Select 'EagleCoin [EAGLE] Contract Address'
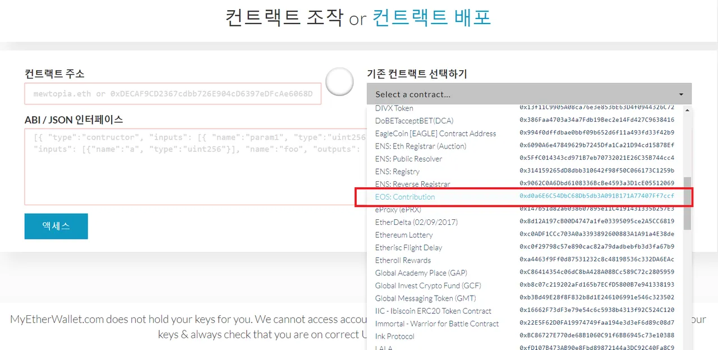Viewport: 718px width, 350px height. click(x=524, y=133)
